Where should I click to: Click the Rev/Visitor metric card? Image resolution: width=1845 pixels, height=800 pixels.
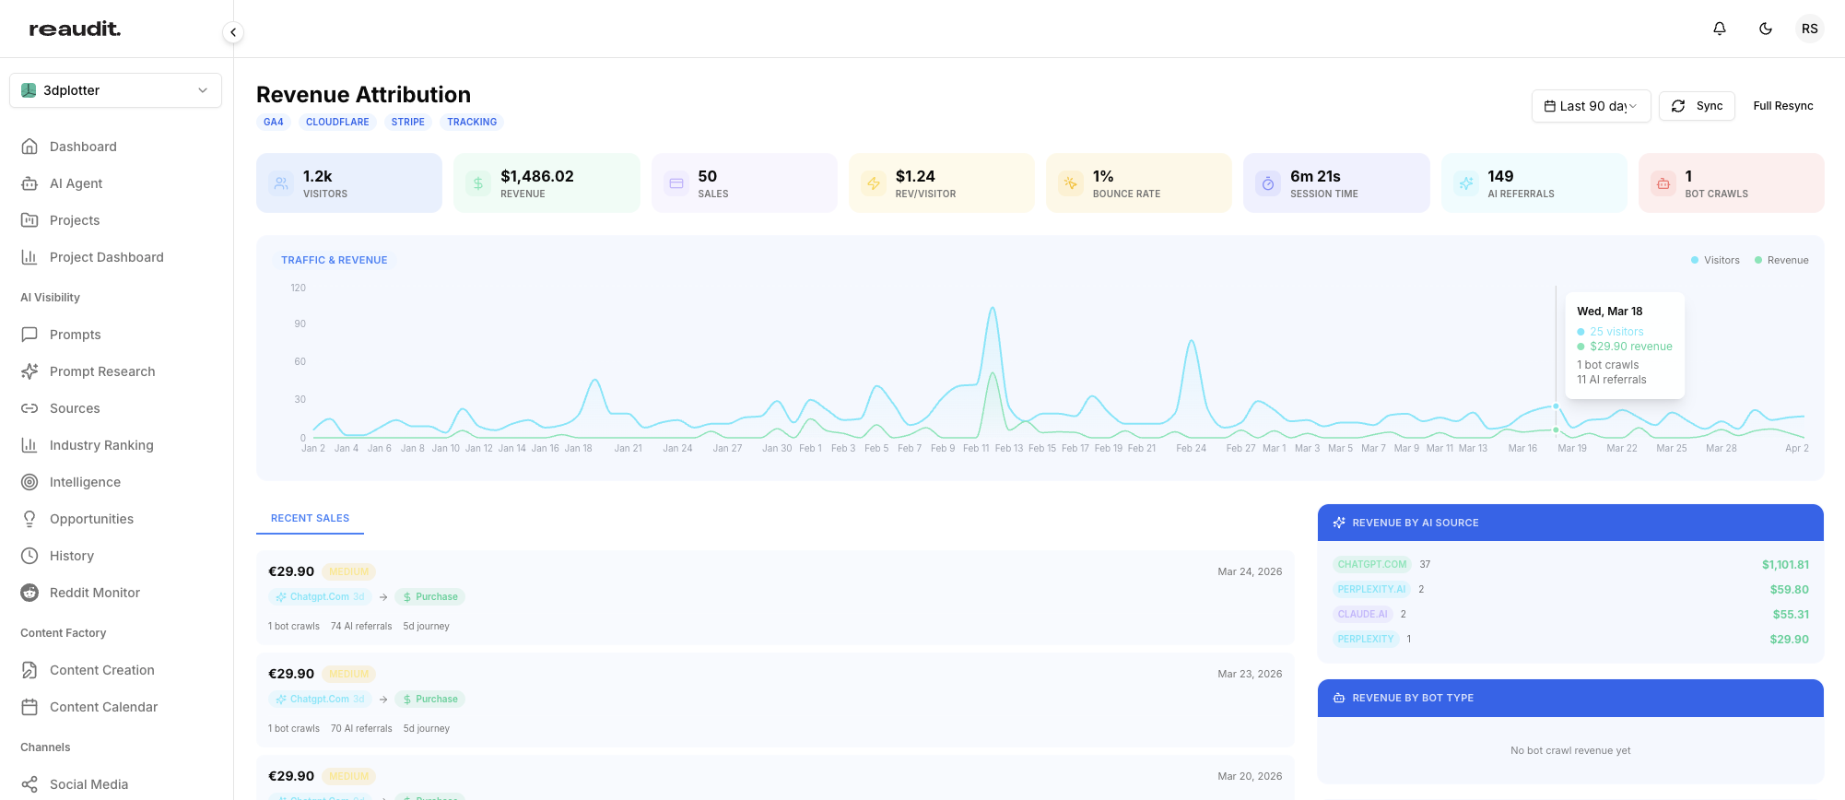point(941,183)
